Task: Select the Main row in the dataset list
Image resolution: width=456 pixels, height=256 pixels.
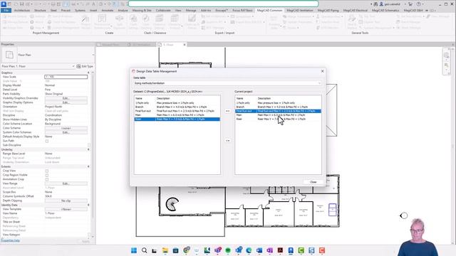Action: point(177,115)
